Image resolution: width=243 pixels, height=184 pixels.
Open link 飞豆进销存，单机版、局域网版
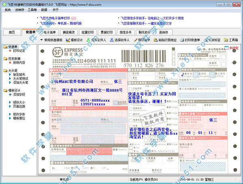click(x=61, y=23)
